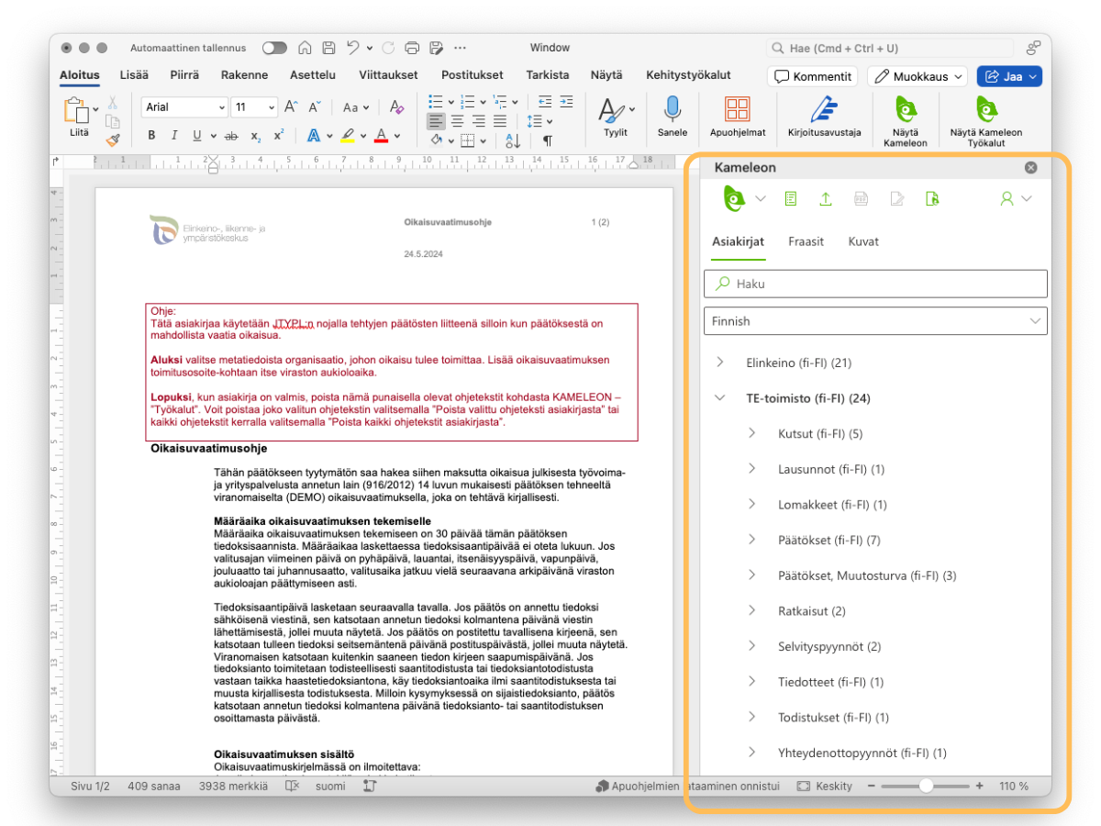This screenshot has height=826, width=1101.
Task: Toggle the show paragraph marks button
Action: coord(548,140)
